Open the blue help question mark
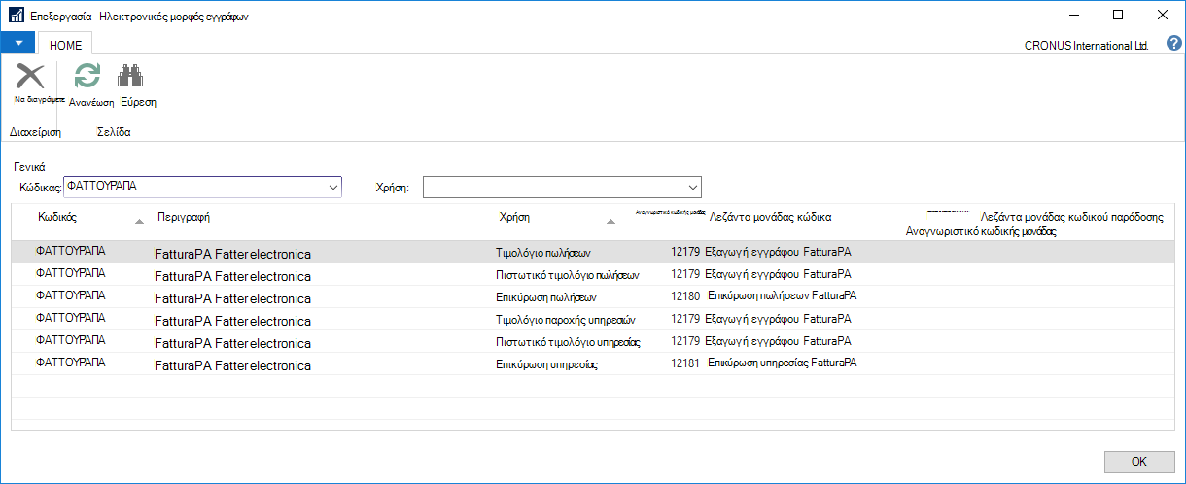 pos(1173,44)
